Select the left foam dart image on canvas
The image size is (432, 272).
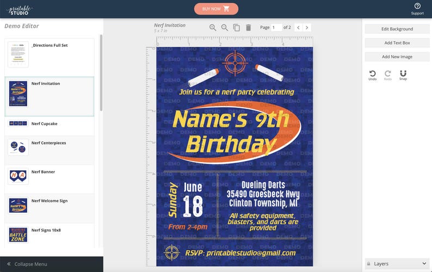(203, 78)
